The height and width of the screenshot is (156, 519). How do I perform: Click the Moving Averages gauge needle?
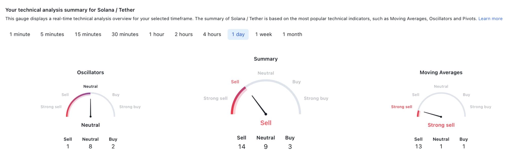432,114
